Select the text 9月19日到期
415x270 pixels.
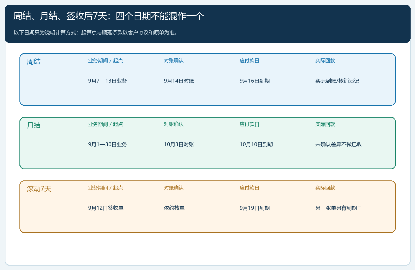point(255,208)
